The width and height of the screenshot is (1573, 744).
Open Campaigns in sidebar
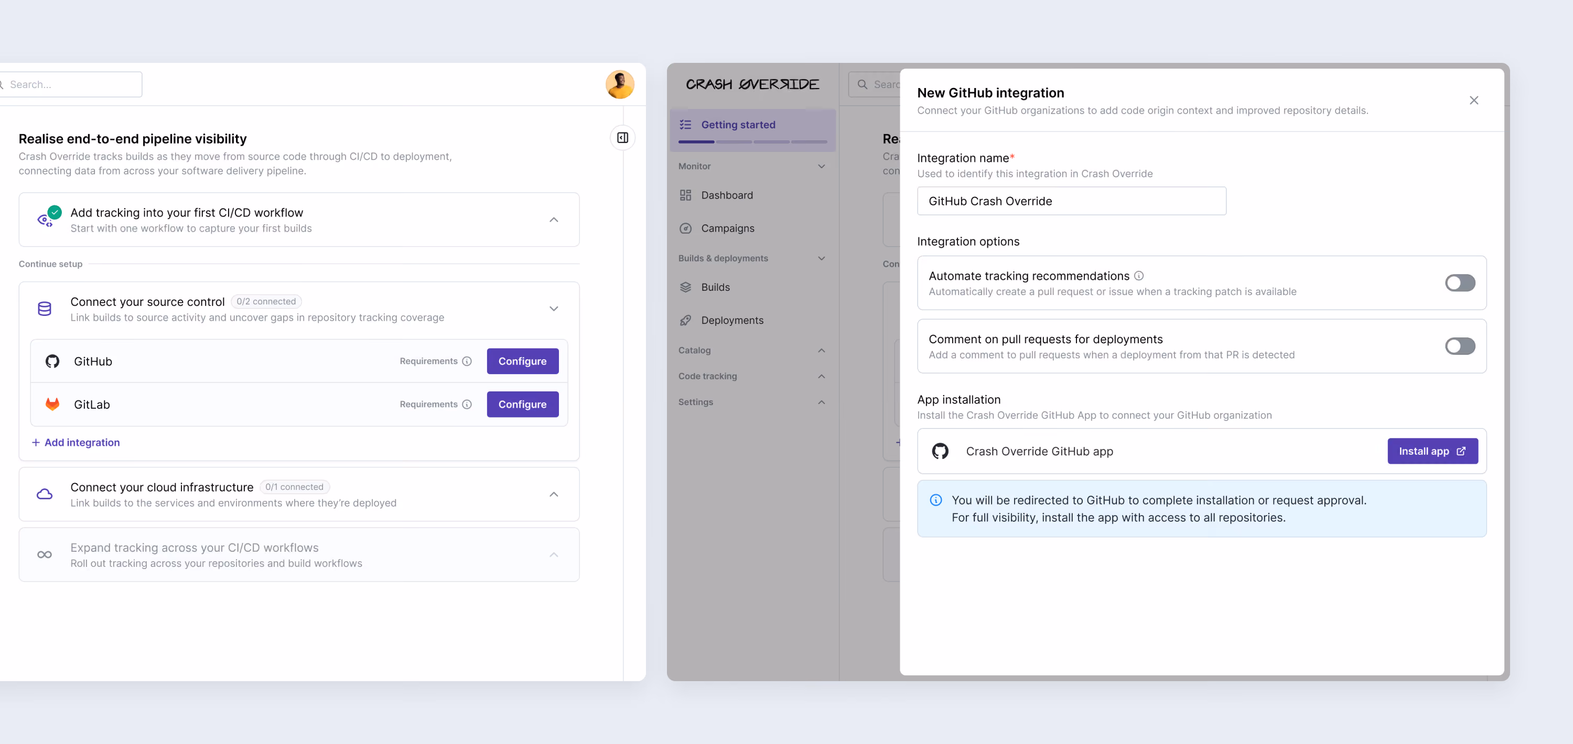[x=752, y=228]
